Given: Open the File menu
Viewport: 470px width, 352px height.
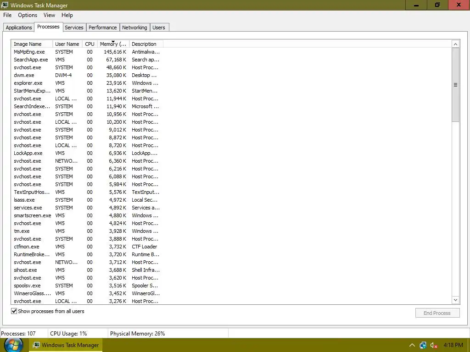Looking at the screenshot, I should pyautogui.click(x=7, y=15).
